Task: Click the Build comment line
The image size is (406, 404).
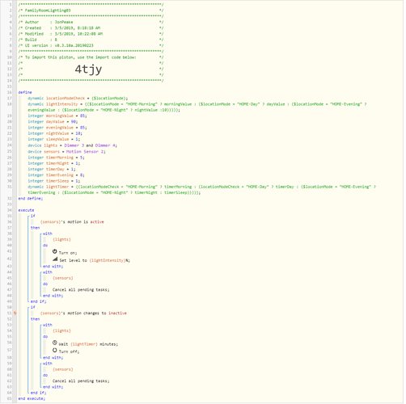Action: 91,40
